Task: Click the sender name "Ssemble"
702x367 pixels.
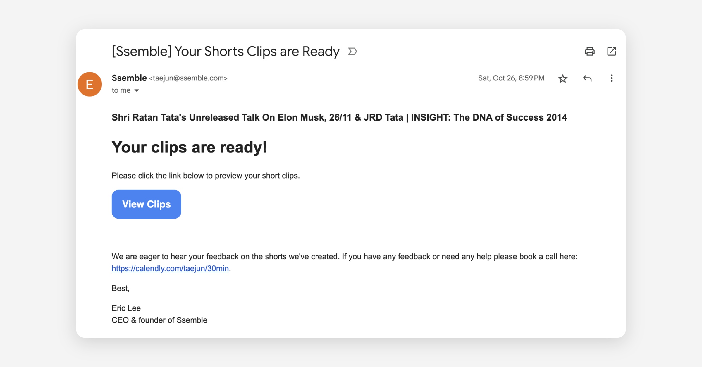Action: point(129,78)
